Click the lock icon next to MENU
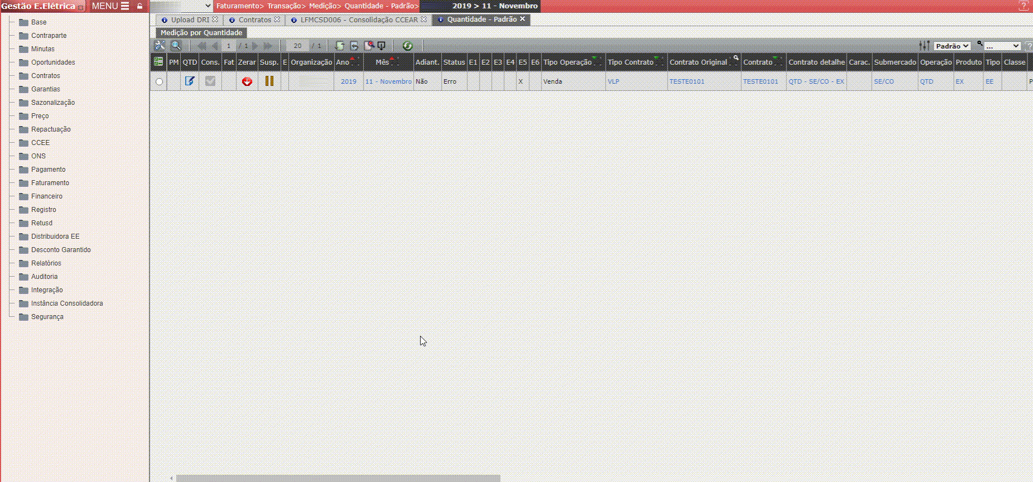The height and width of the screenshot is (482, 1033). pyautogui.click(x=140, y=6)
